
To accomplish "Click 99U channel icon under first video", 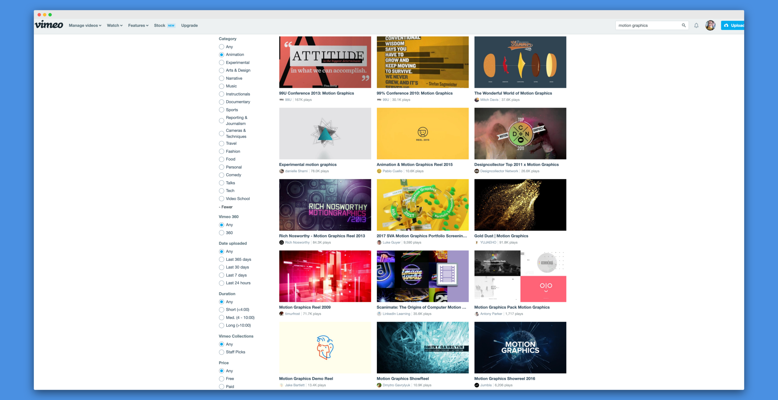I will pyautogui.click(x=281, y=100).
